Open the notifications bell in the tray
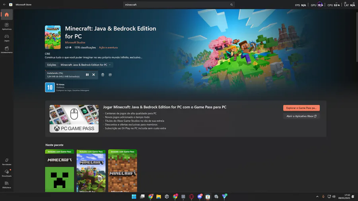This screenshot has height=201, width=358. pyautogui.click(x=353, y=197)
